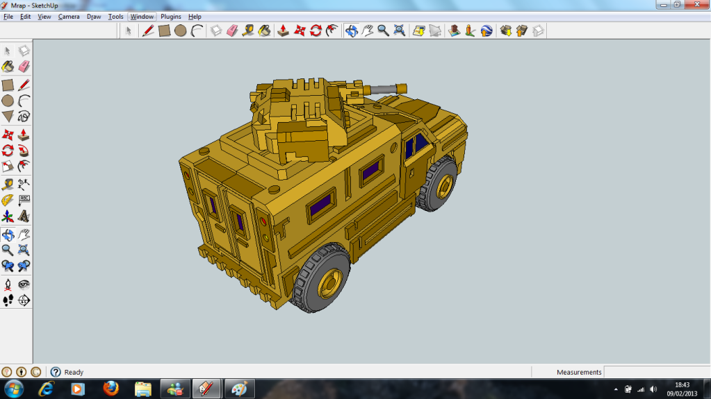711x399 pixels.
Task: Open Firefox from the taskbar
Action: tap(111, 389)
